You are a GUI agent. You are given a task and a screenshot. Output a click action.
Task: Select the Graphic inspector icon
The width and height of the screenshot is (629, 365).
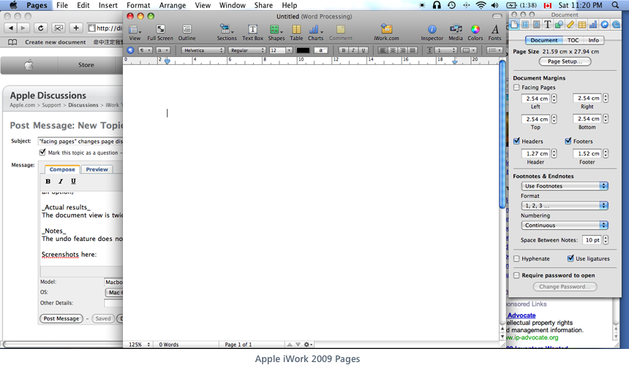559,25
